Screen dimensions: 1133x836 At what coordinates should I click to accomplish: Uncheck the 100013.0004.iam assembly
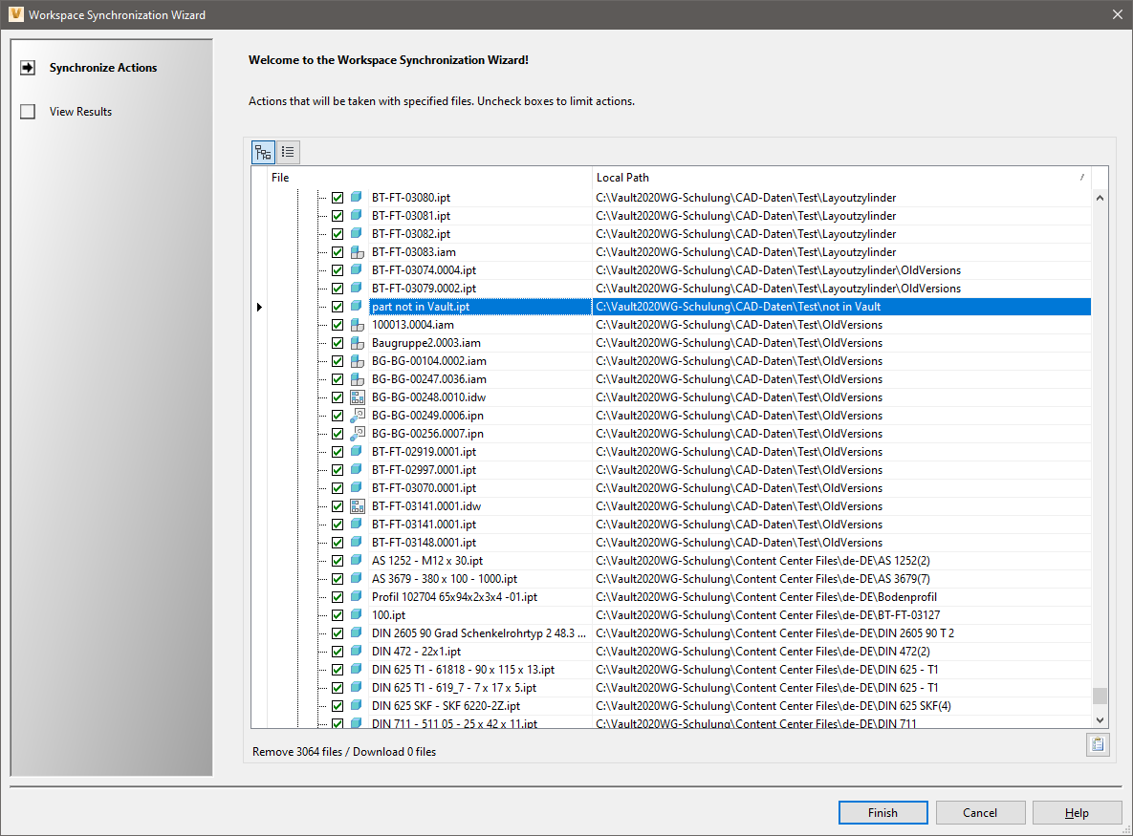click(338, 324)
